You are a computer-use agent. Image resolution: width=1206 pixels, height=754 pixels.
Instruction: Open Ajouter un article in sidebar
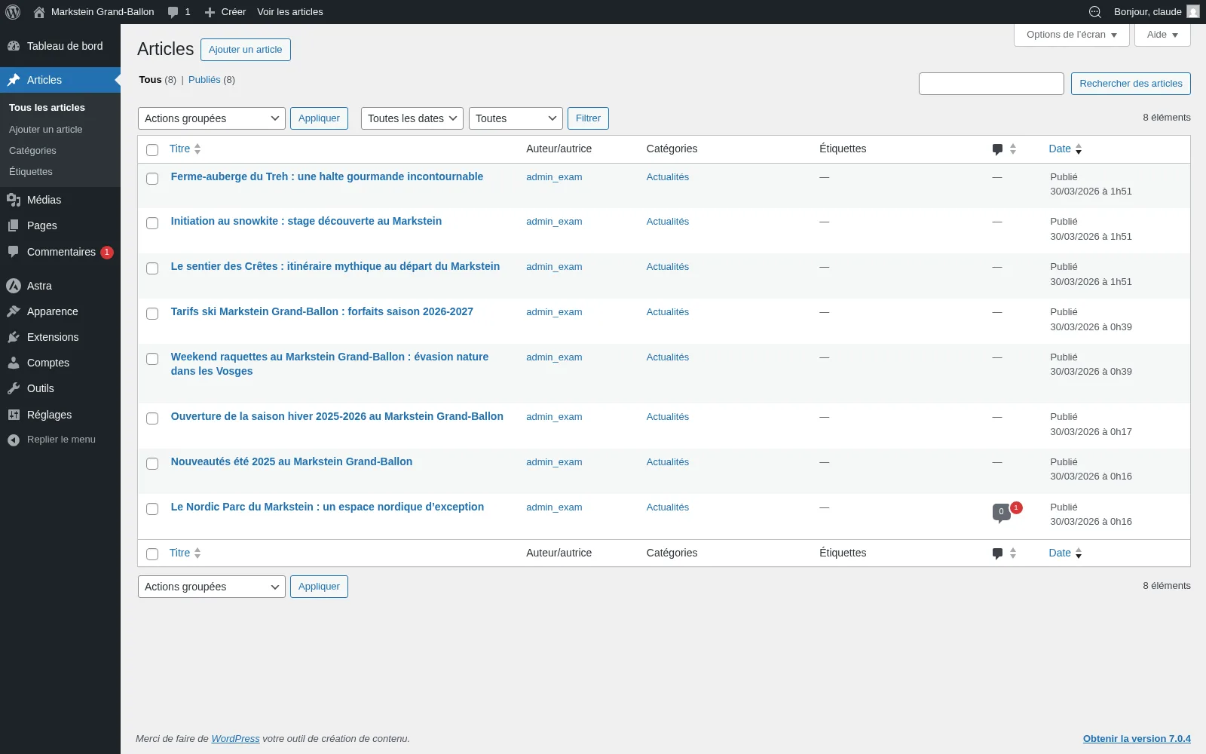[46, 130]
